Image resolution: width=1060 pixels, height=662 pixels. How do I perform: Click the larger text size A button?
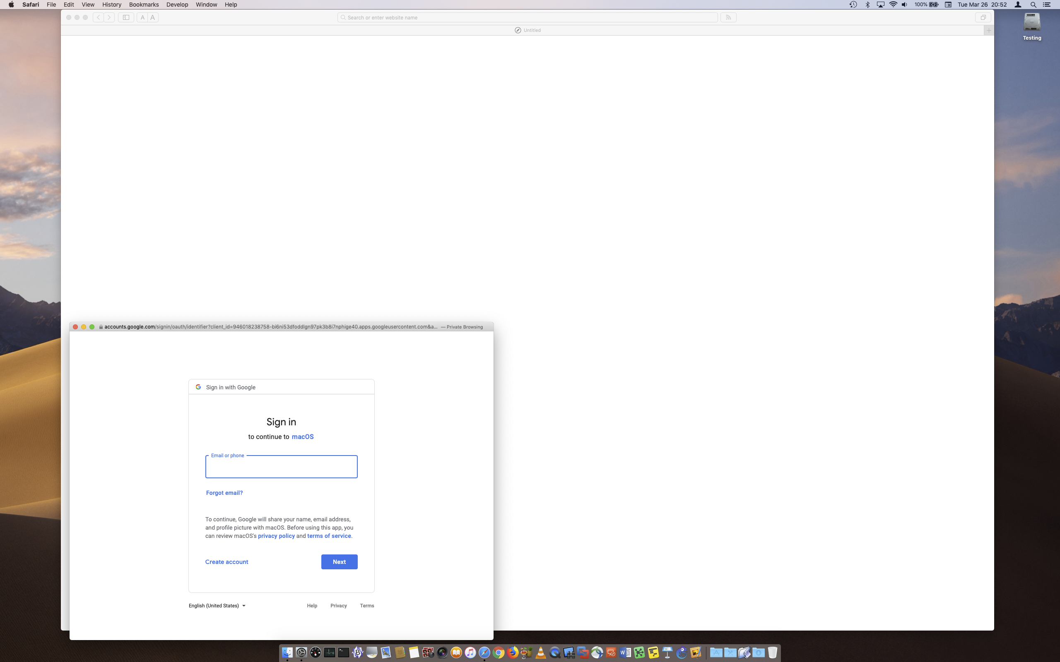152,17
